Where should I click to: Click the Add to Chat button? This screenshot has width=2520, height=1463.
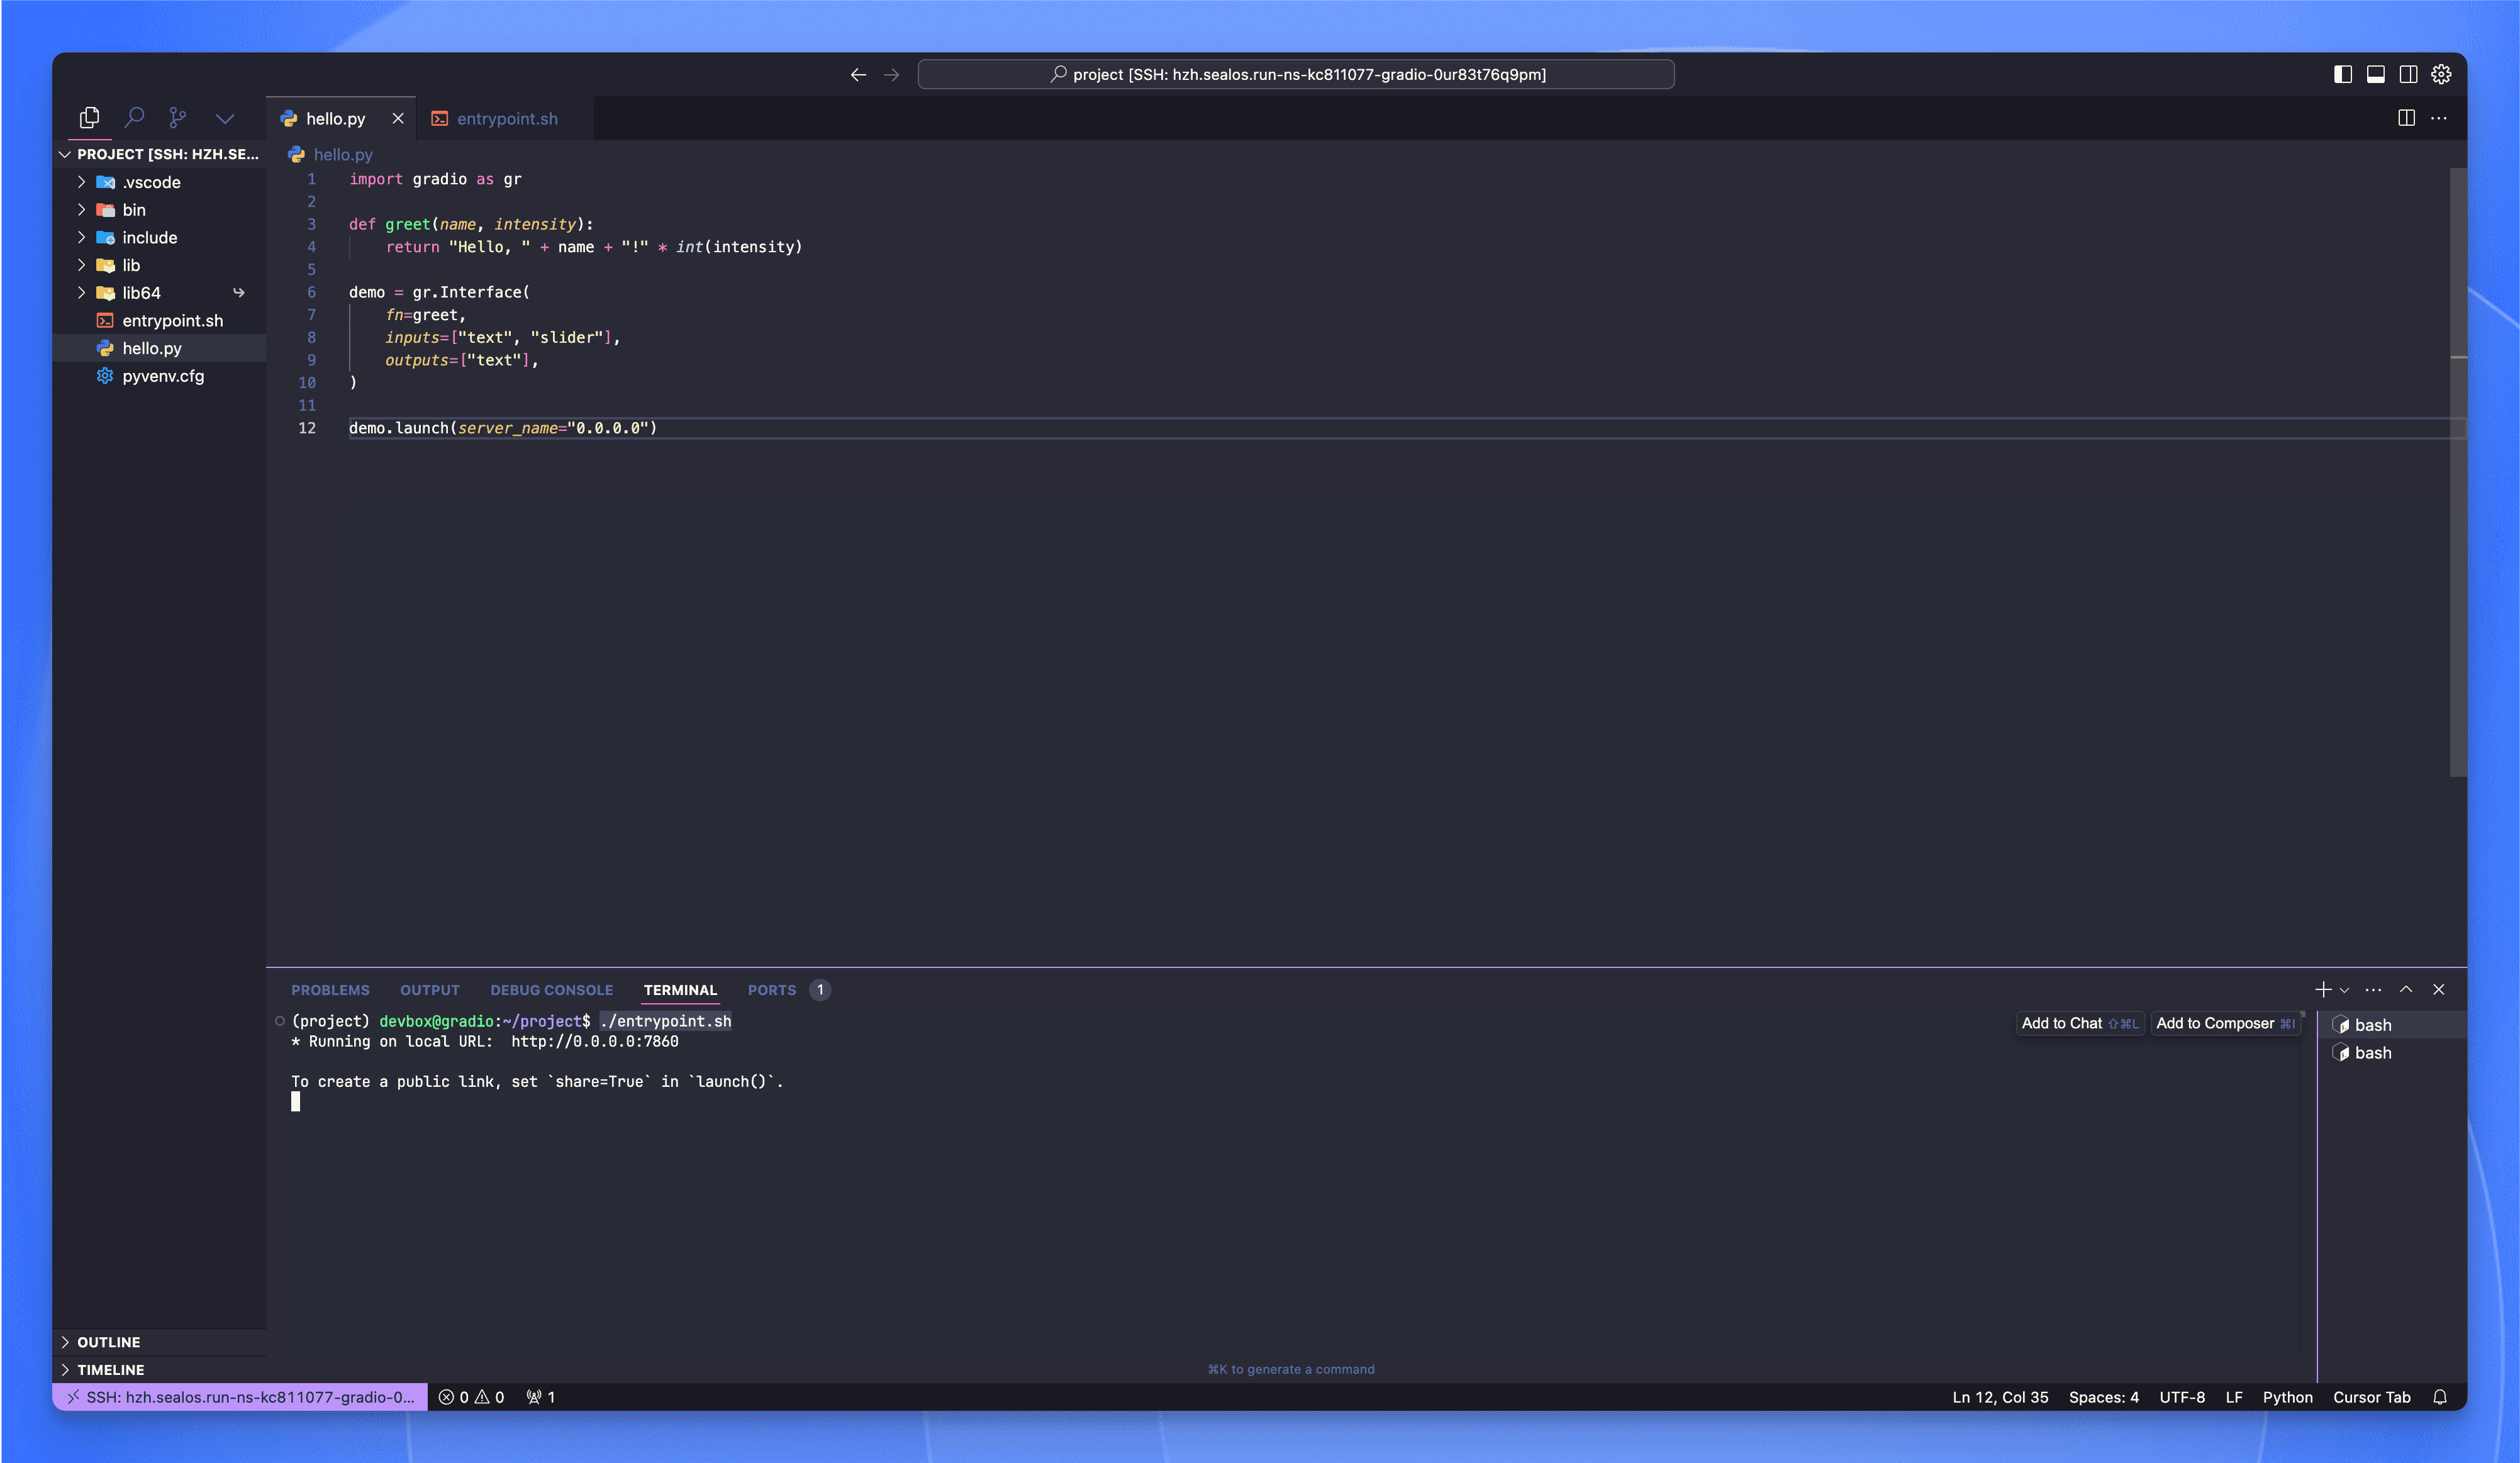tap(2079, 1023)
